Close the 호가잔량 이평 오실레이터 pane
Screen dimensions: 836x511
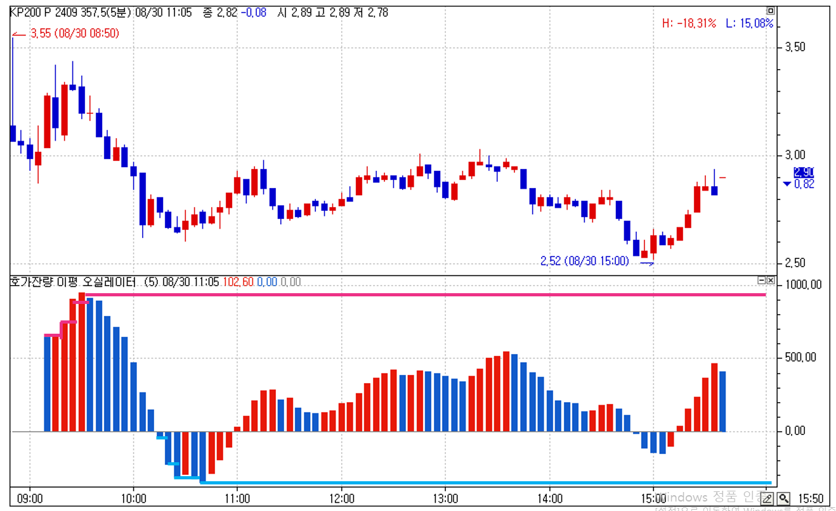[x=771, y=280]
